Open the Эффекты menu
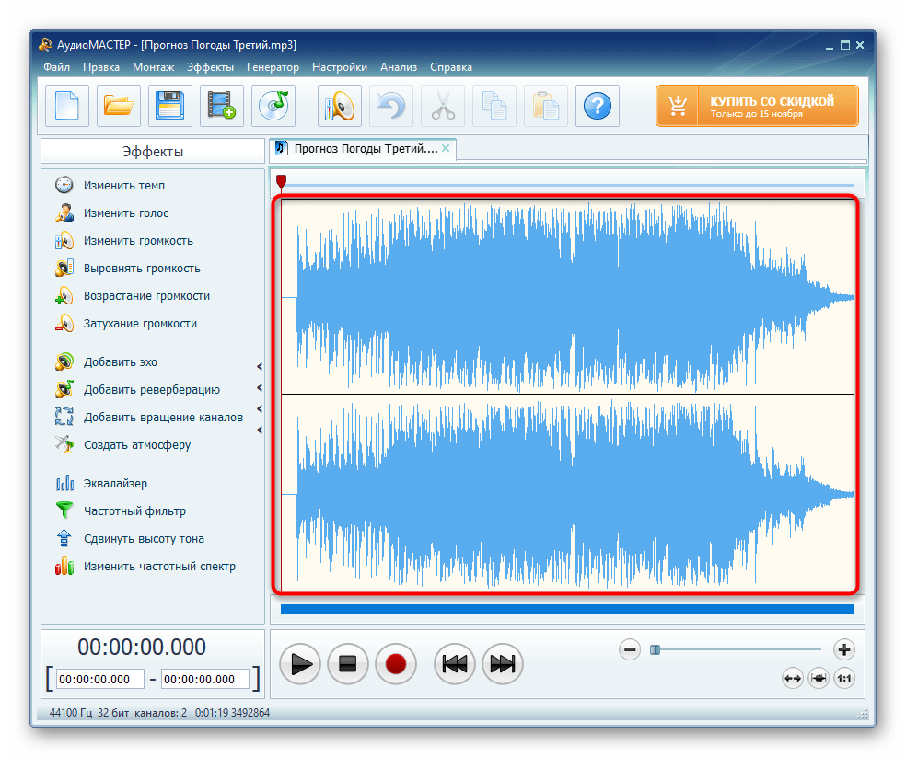The height and width of the screenshot is (757, 906). (x=210, y=67)
